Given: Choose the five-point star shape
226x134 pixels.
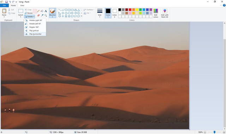Looking at the screenshot, I should (66, 16).
